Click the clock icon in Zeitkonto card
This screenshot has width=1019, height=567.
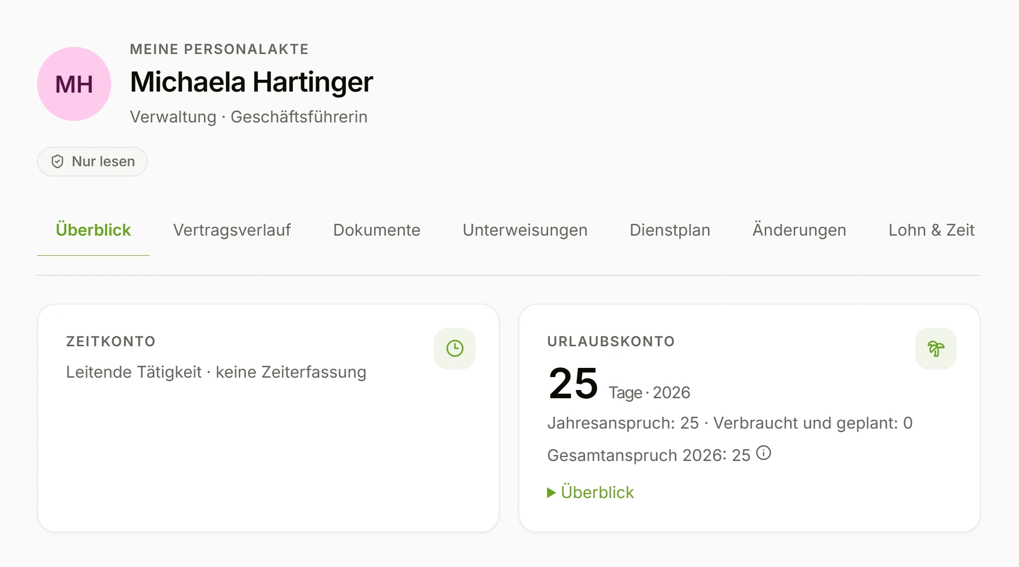454,348
